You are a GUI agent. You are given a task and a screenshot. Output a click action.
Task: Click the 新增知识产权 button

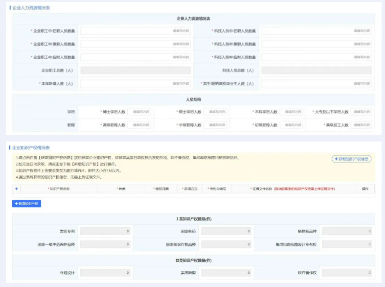point(26,203)
